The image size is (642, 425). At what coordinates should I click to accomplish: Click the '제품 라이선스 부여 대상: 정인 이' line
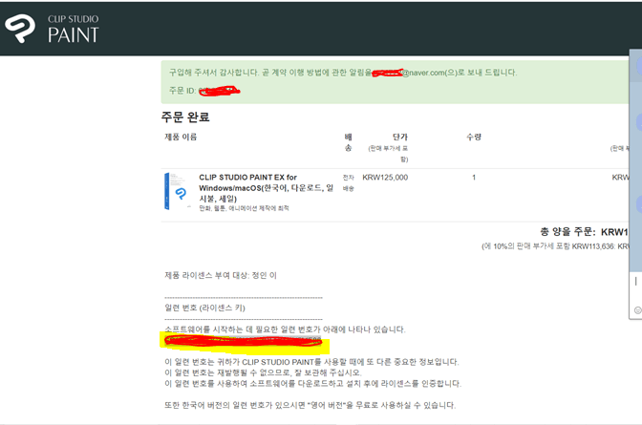click(221, 276)
